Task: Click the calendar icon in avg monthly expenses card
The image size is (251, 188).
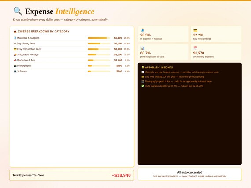Action: (195, 48)
